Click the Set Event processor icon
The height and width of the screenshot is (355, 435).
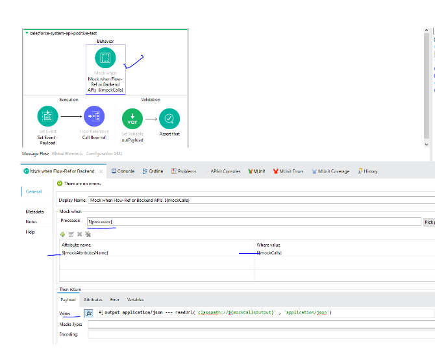click(x=47, y=116)
